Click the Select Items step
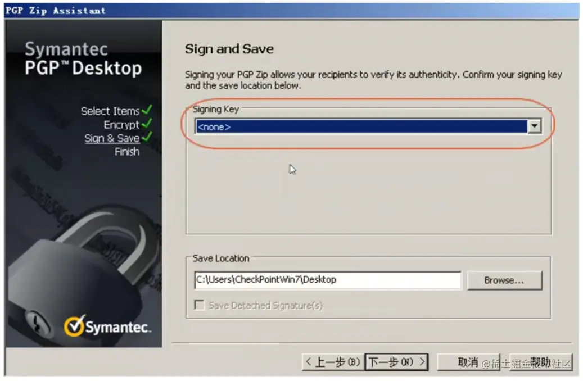Viewport: 583px width, 381px height. [110, 111]
